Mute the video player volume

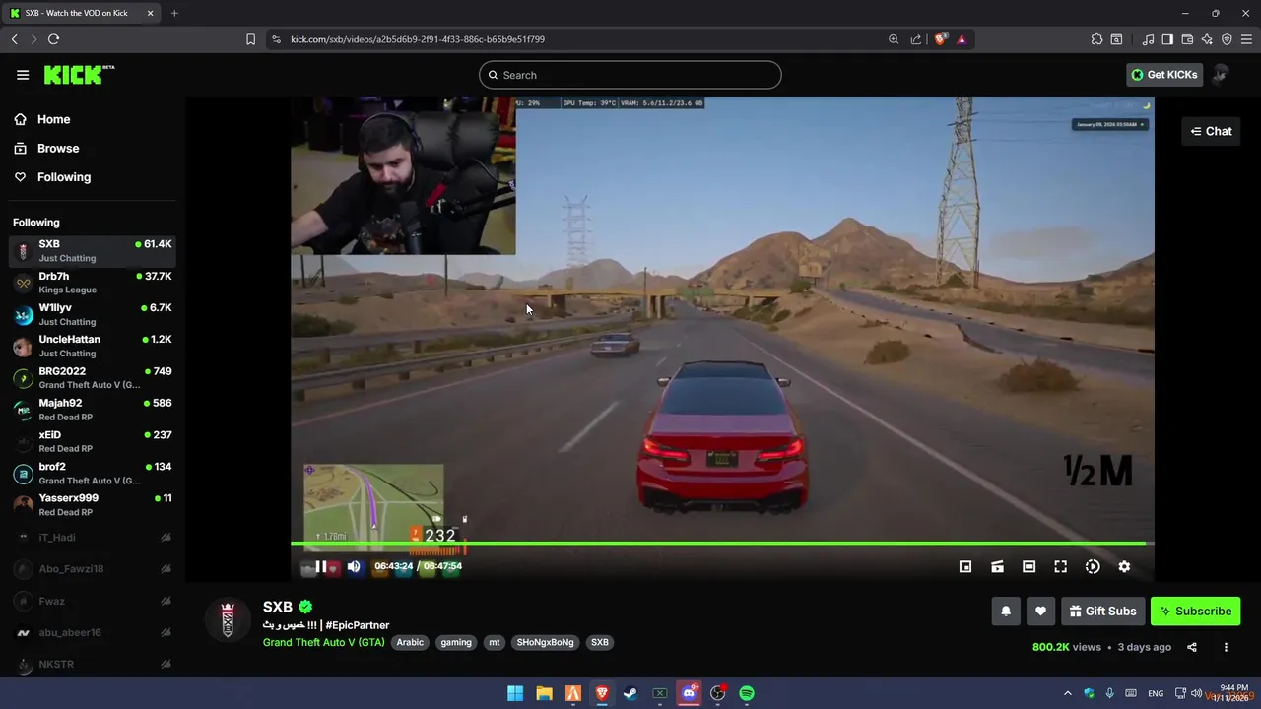click(354, 566)
